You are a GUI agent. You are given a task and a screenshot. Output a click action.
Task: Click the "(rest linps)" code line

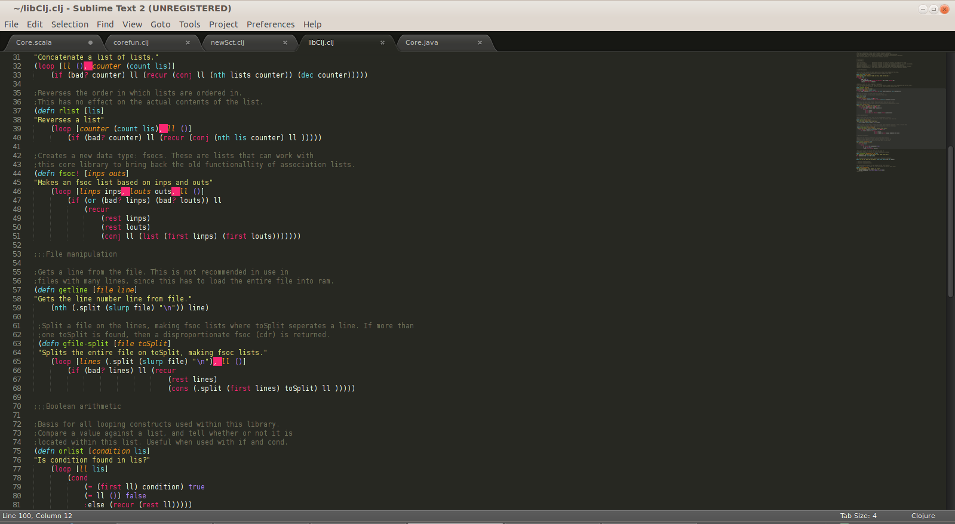[x=125, y=218]
